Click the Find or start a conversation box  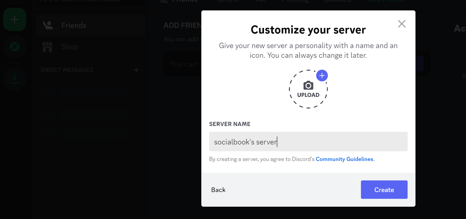coord(90,1)
